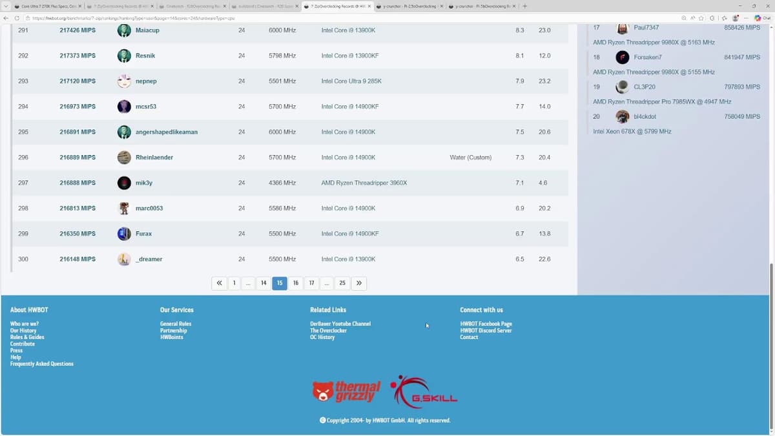
Task: Open Maiacup's profile name link
Action: pyautogui.click(x=147, y=30)
